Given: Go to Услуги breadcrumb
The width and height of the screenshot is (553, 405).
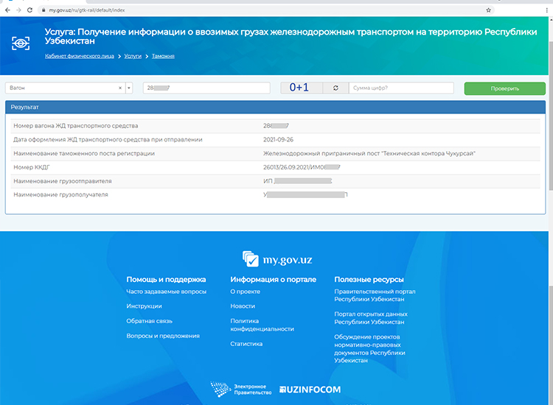Looking at the screenshot, I should (133, 56).
